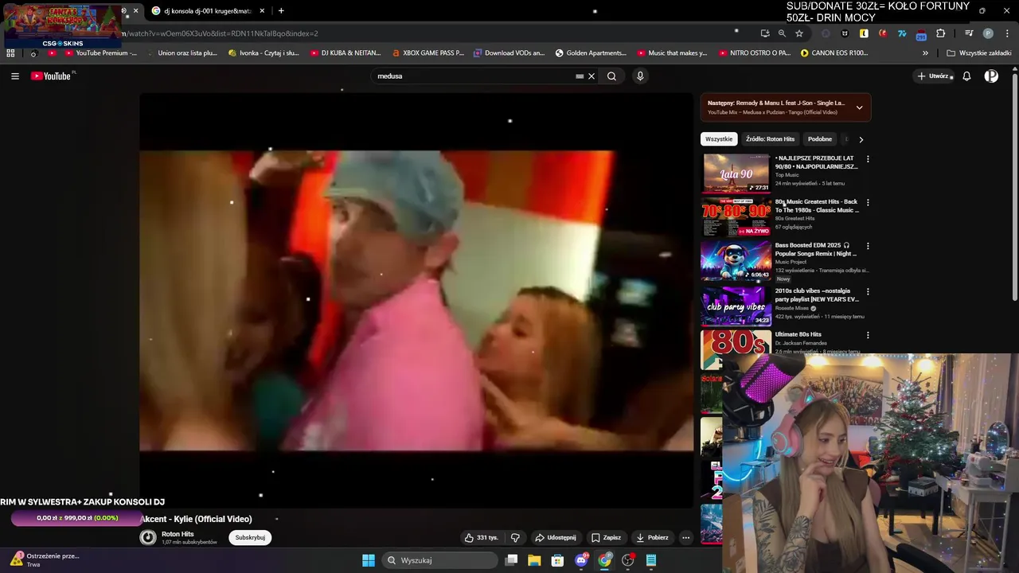Start voice search with microphone icon

click(x=640, y=76)
